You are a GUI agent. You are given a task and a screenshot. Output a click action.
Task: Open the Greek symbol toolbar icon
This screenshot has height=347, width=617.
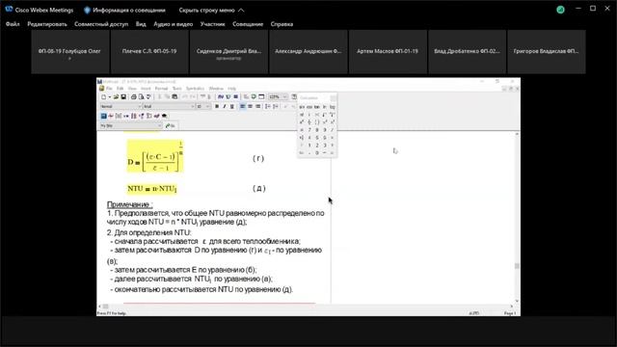156,116
